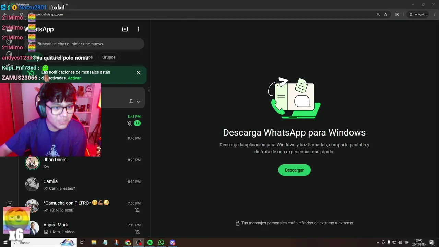439x247 pixels.
Task: Open a new browser tab
Action: tap(67, 5)
